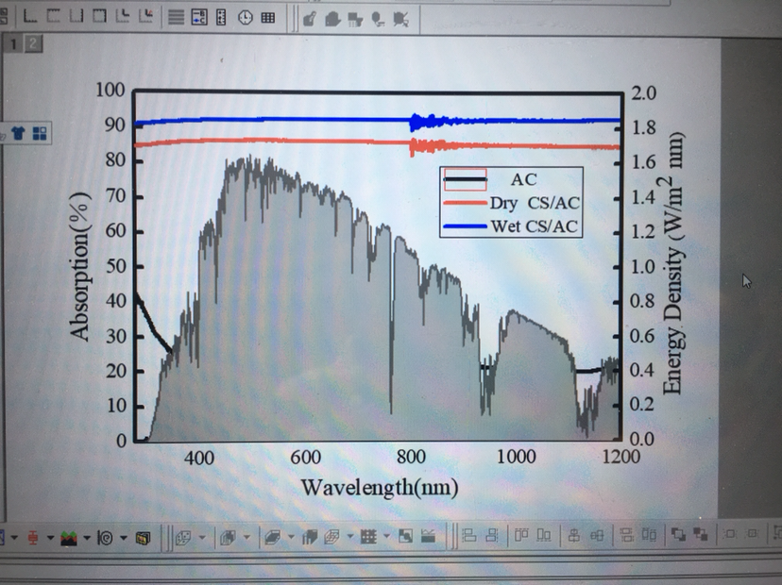The image size is (782, 585).
Task: Click the 100 tick label on left axis
Action: click(110, 90)
